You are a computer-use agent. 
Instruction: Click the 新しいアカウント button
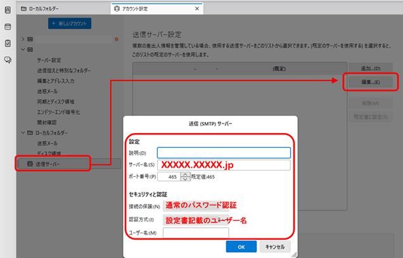pyautogui.click(x=70, y=23)
